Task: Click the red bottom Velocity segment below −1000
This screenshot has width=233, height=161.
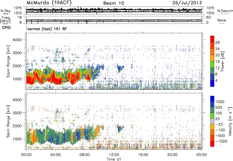Action: coord(212,144)
